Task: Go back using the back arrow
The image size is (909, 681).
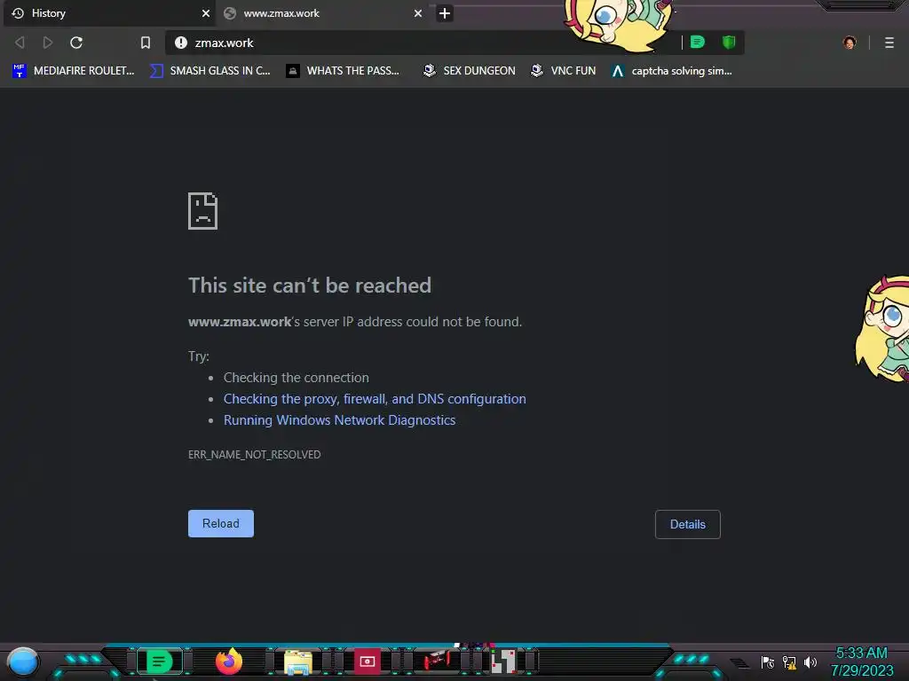Action: click(20, 43)
